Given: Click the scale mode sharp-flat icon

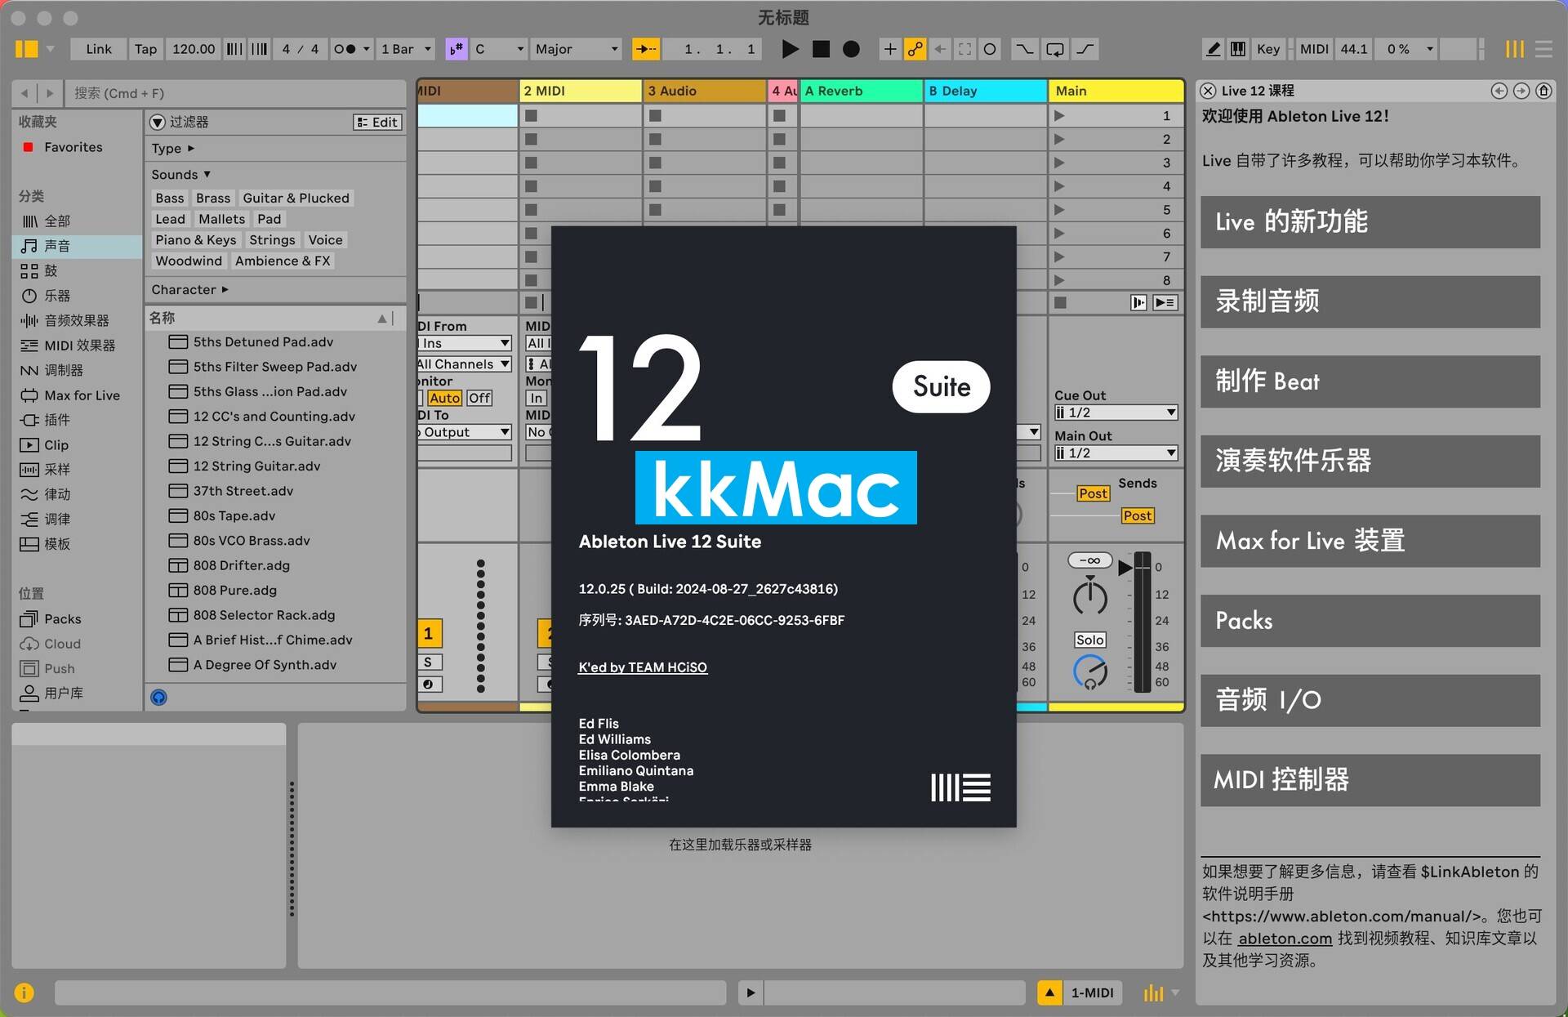Looking at the screenshot, I should click(456, 49).
